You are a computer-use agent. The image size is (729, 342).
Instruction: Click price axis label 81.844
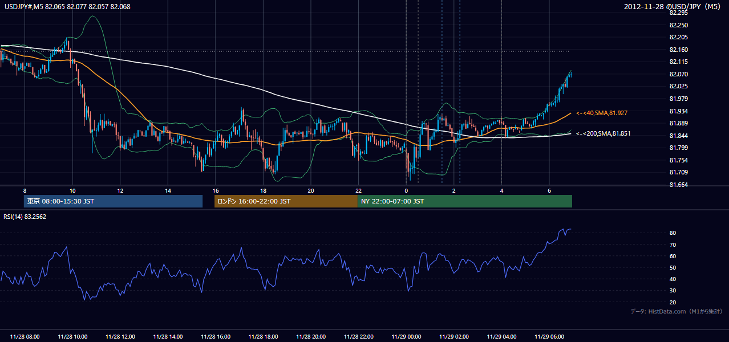[678, 136]
